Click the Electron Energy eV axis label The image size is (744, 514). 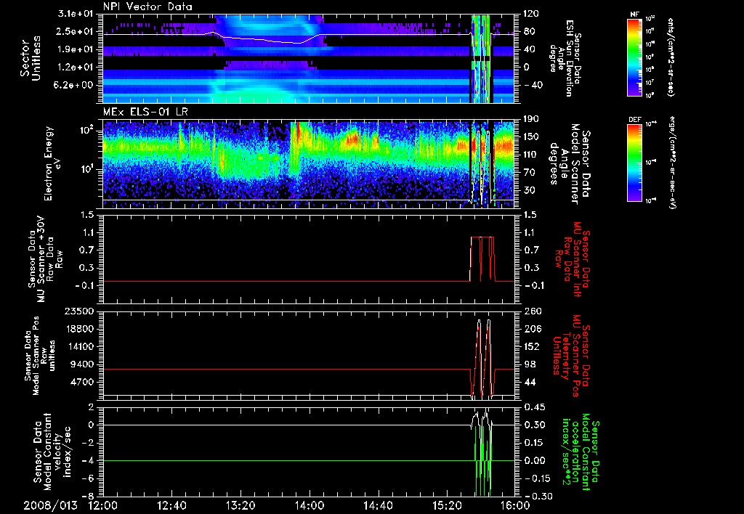point(52,164)
